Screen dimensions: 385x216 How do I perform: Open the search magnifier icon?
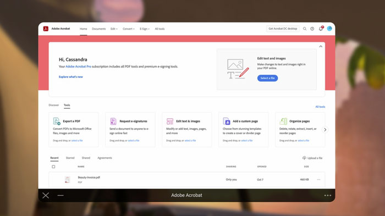305,29
